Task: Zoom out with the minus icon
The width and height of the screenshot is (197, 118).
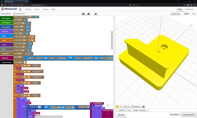Action: click(x=128, y=106)
